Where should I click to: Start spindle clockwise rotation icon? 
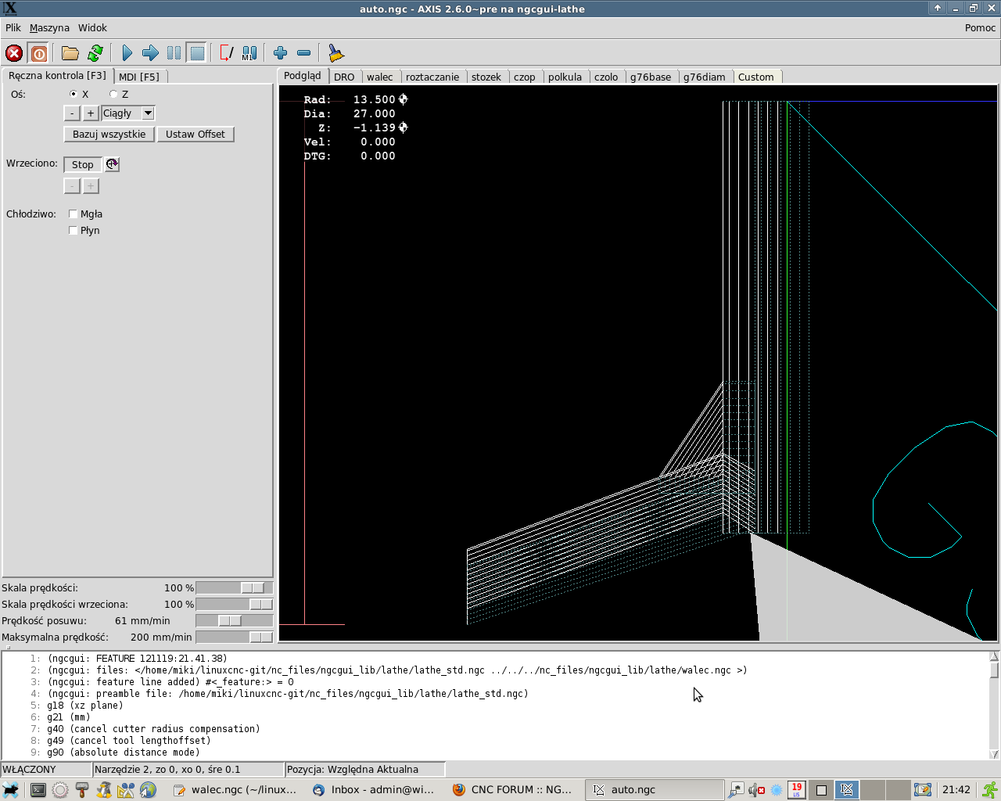113,164
